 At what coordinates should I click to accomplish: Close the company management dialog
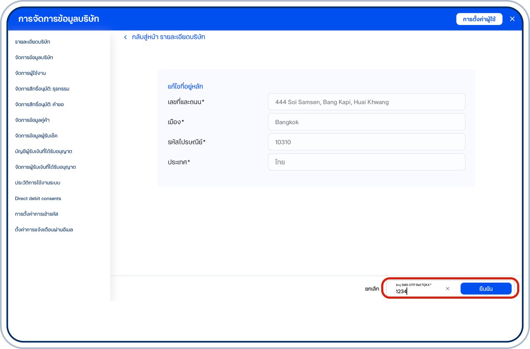click(x=512, y=19)
